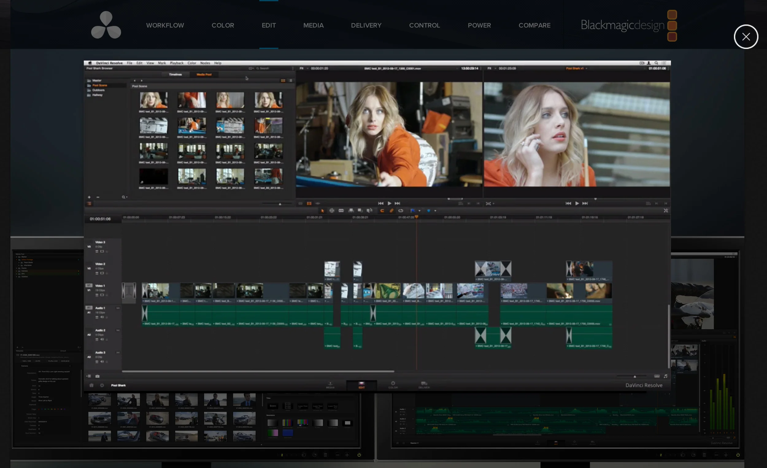Switch to the Timelines tab
The image size is (767, 468).
click(175, 75)
